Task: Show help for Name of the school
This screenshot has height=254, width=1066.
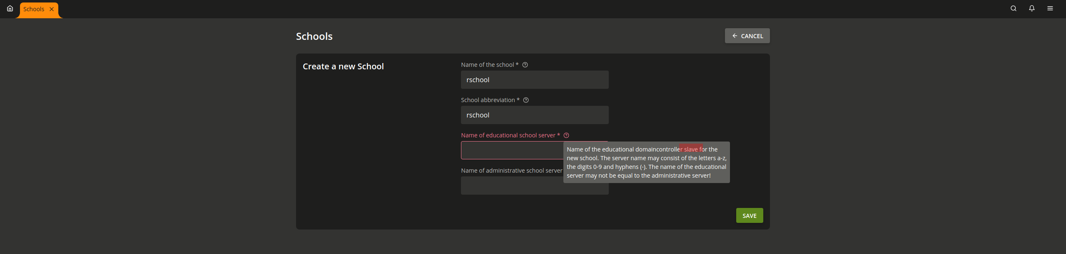Action: click(x=525, y=65)
